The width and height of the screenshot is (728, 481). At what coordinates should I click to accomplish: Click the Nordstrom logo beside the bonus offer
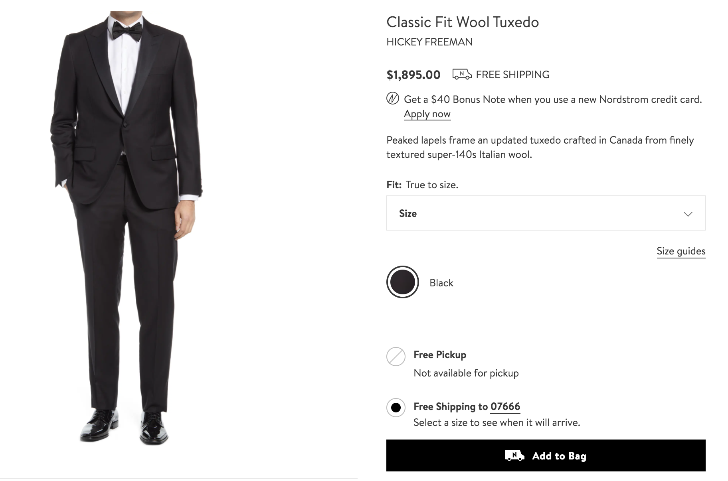[x=392, y=99]
